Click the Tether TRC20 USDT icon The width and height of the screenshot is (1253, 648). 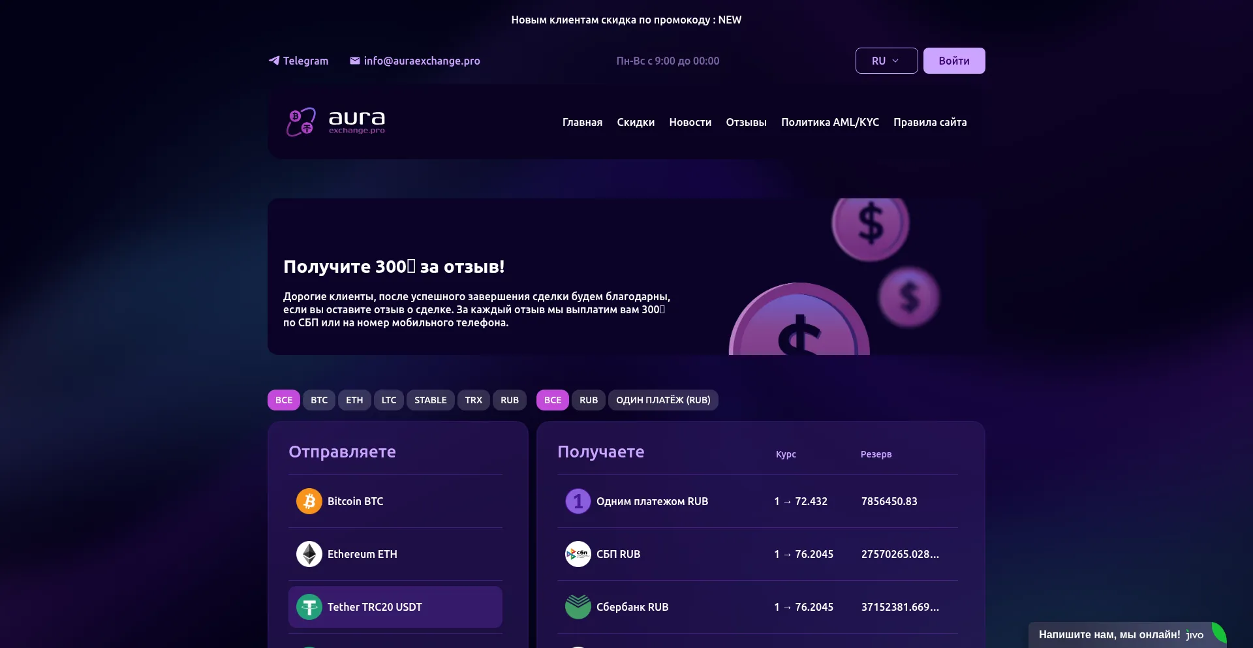[x=309, y=607]
